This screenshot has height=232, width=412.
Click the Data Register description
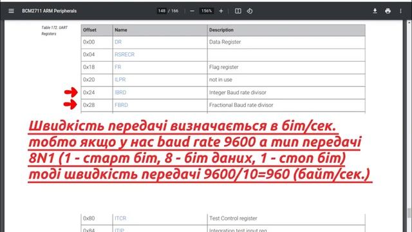click(225, 42)
